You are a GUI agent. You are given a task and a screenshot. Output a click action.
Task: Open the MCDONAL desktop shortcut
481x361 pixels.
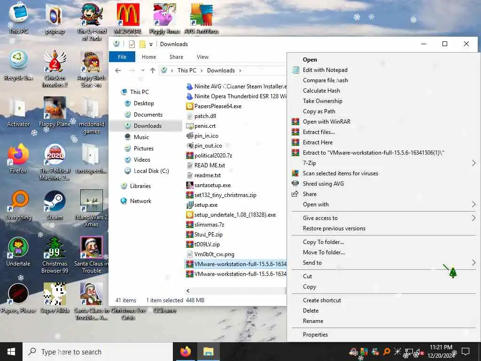[x=128, y=18]
